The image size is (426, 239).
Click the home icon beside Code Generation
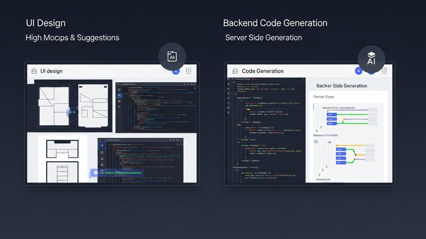click(x=235, y=71)
